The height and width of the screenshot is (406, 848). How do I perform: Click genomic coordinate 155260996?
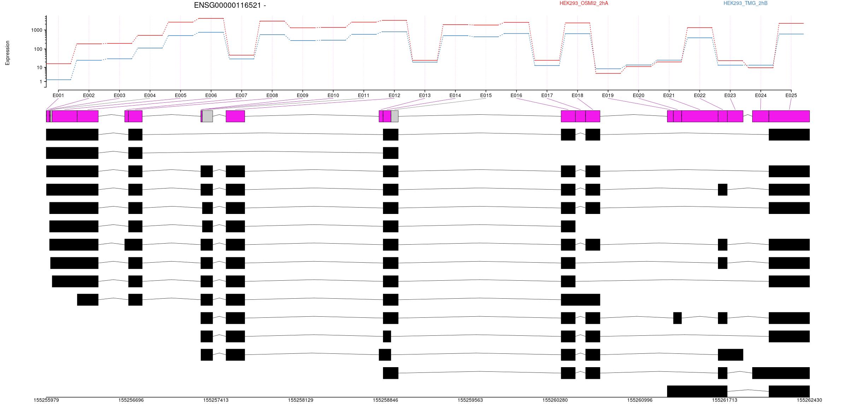(x=640, y=400)
